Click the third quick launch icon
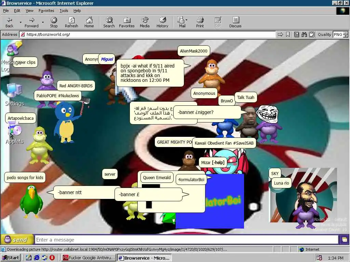350x262 pixels. (44, 258)
